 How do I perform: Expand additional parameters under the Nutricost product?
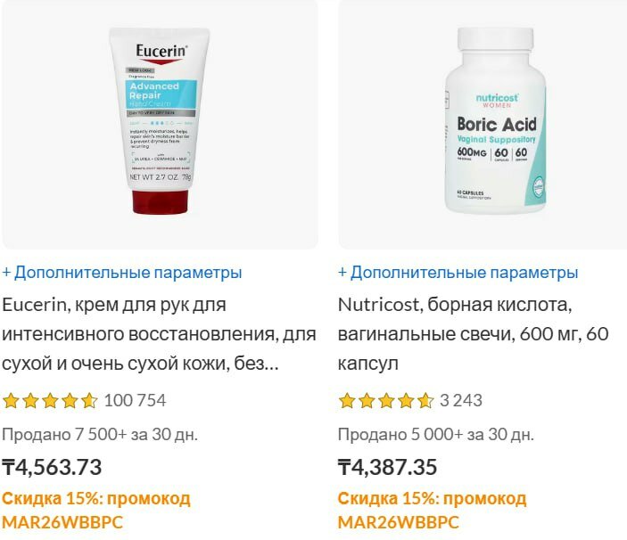click(458, 273)
